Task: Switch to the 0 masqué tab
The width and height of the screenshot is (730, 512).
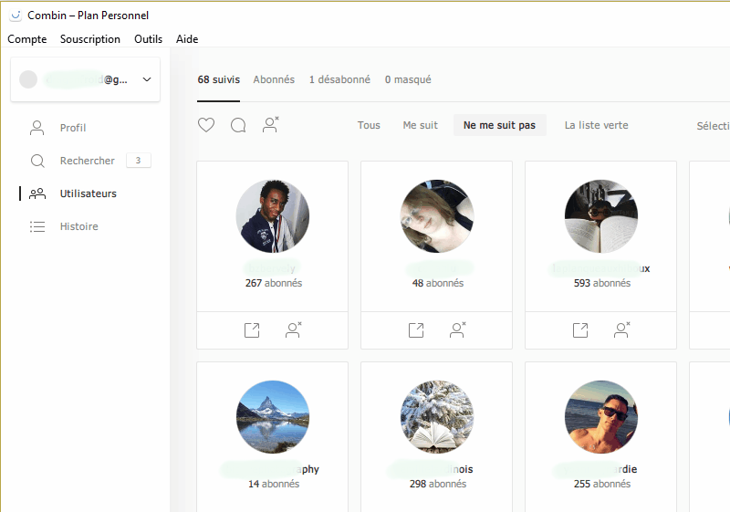Action: coord(408,79)
